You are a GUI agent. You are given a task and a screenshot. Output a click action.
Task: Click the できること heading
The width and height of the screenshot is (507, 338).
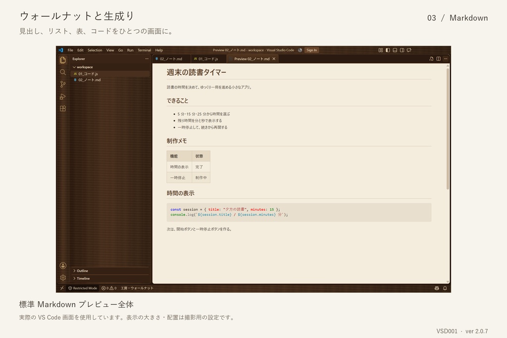point(177,101)
